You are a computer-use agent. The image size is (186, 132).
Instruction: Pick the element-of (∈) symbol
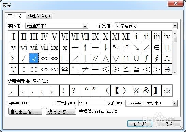tap(157, 47)
